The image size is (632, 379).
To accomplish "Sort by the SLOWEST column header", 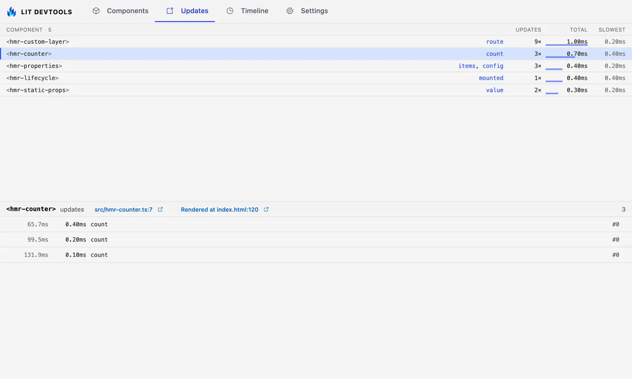I will 612,30.
